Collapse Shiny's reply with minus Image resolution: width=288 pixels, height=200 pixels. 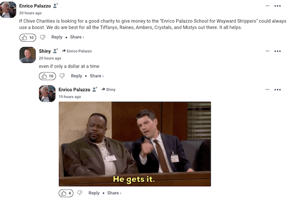[267, 51]
